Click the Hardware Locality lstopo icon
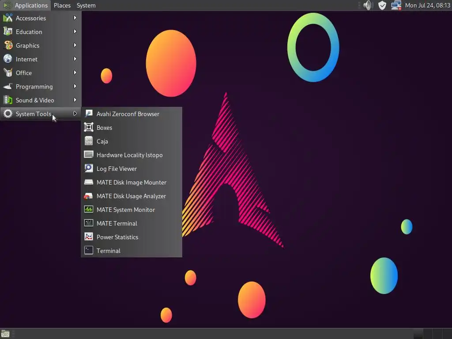This screenshot has width=452, height=339. [x=88, y=154]
